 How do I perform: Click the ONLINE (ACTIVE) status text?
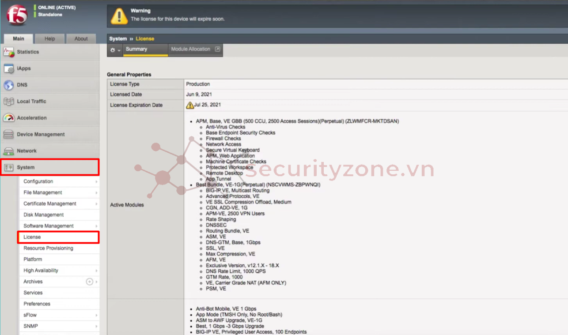pyautogui.click(x=57, y=8)
